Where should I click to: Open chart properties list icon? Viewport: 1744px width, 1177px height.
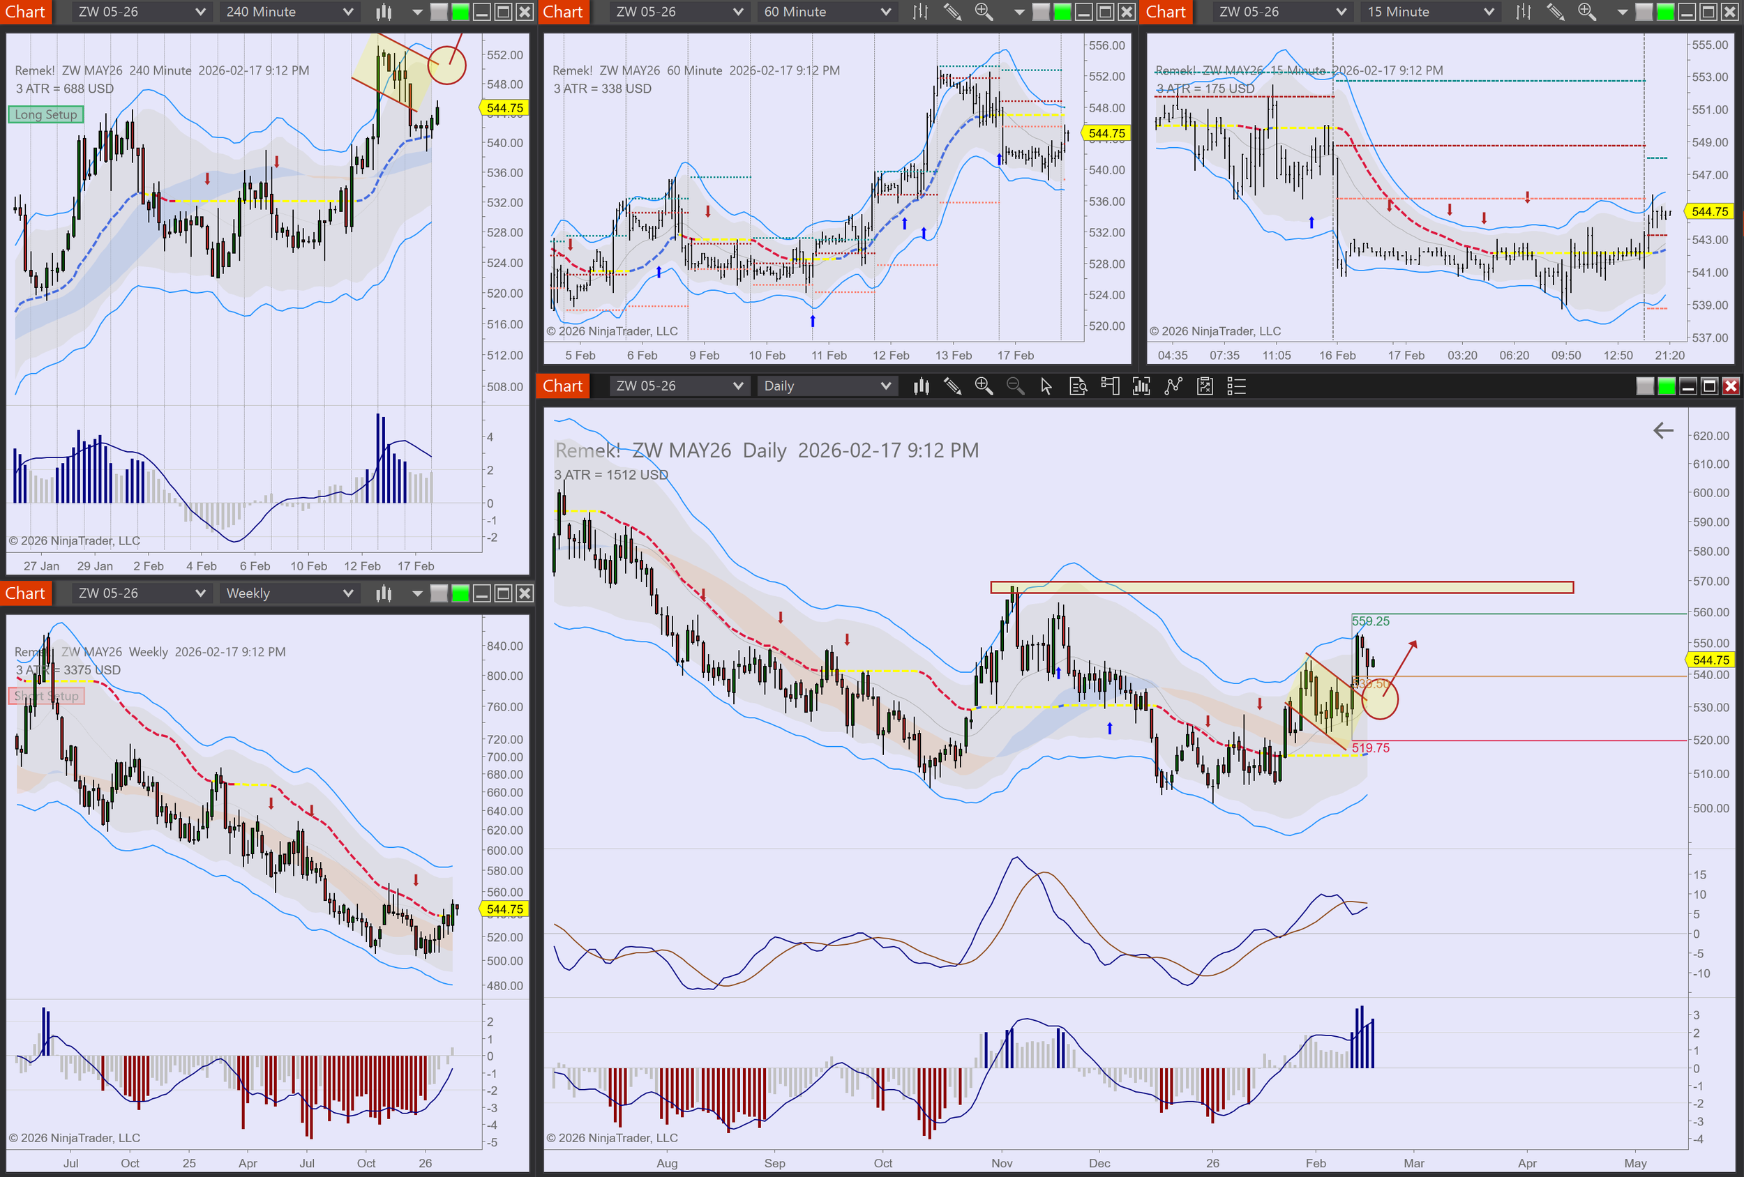pyautogui.click(x=1236, y=386)
